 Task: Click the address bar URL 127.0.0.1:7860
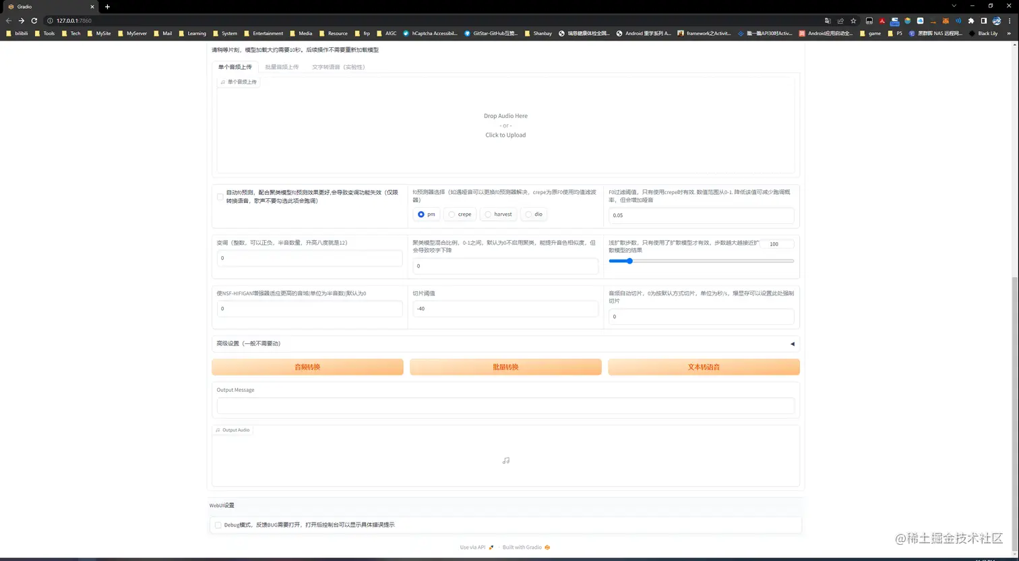(x=74, y=21)
